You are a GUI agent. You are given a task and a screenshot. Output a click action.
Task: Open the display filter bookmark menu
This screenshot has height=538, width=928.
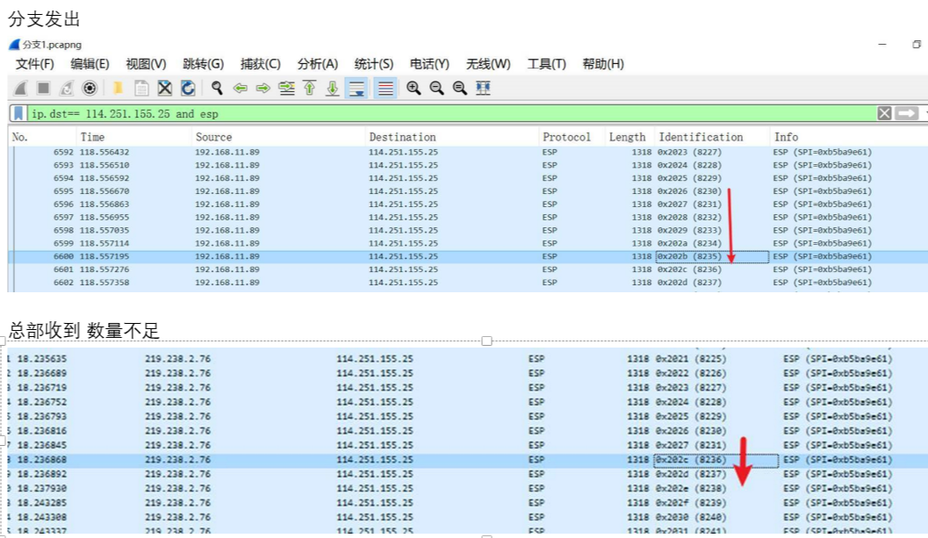[18, 113]
